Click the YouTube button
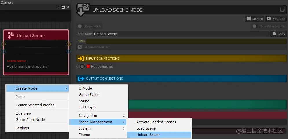Image resolution: width=288 pixels, height=139 pixels. [276, 19]
